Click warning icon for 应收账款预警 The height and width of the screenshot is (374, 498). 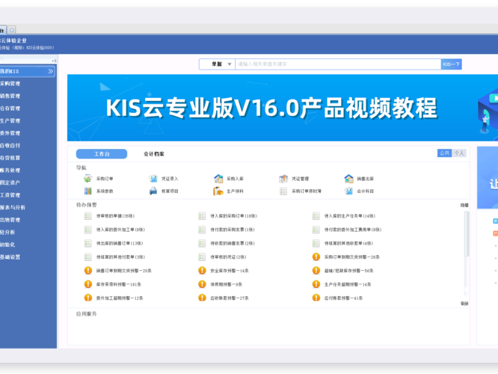click(x=202, y=298)
